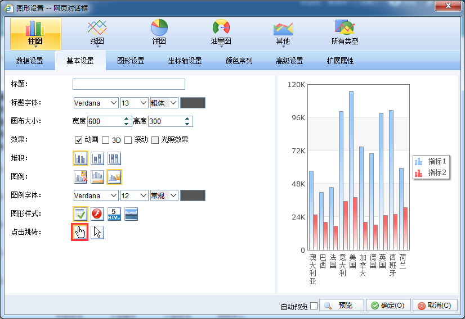Select Flash chart style icon
Image resolution: width=465 pixels, height=319 pixels.
tap(97, 214)
